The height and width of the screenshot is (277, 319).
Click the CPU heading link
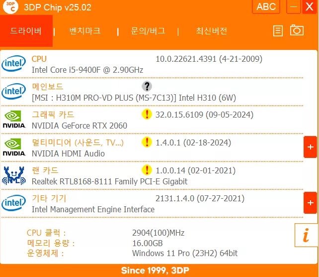click(39, 59)
